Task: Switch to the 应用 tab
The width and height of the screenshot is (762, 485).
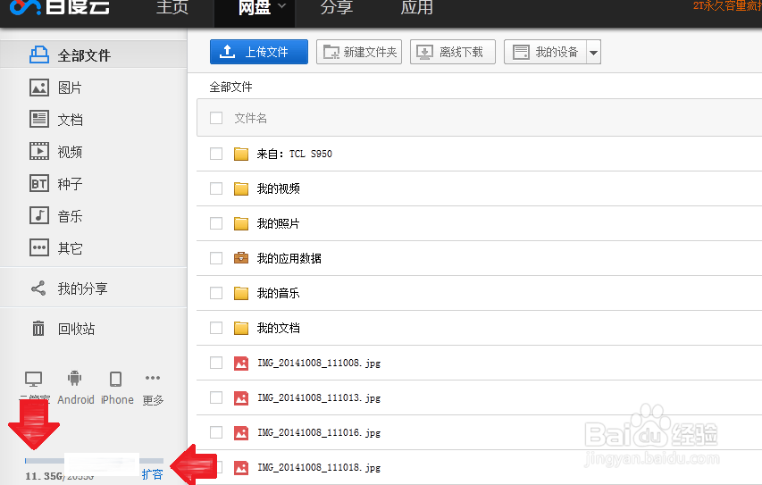Action: tap(417, 7)
